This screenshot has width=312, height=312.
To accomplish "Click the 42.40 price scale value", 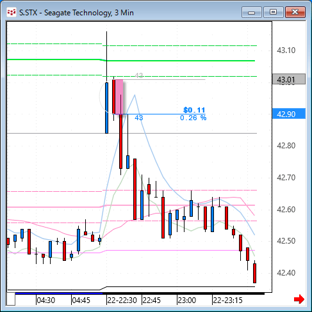I will (x=286, y=273).
